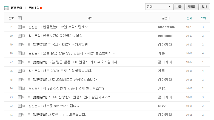Viewport: 214px width, 120px height.
Task: Sort the list by 날짜 column
Action: point(189,18)
